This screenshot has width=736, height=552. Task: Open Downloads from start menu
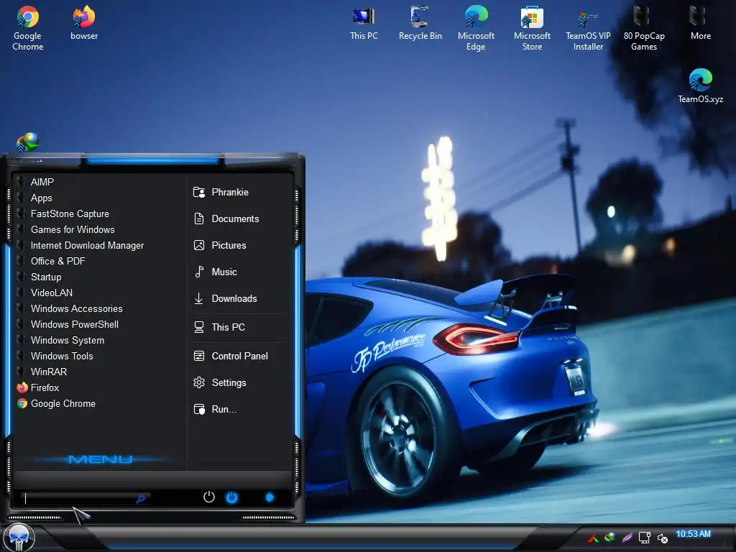pyautogui.click(x=239, y=298)
